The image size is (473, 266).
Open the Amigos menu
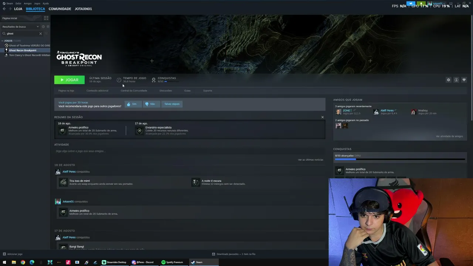coord(28,3)
